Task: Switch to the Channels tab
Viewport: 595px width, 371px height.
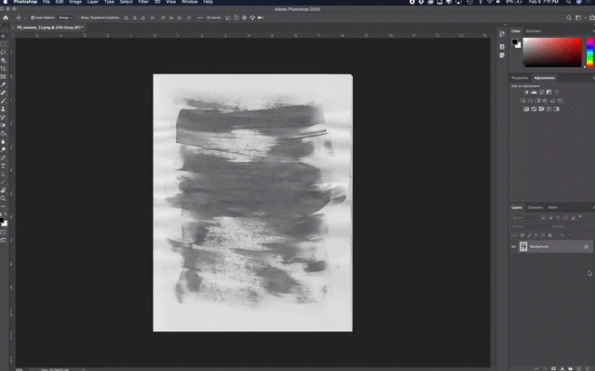Action: 535,207
